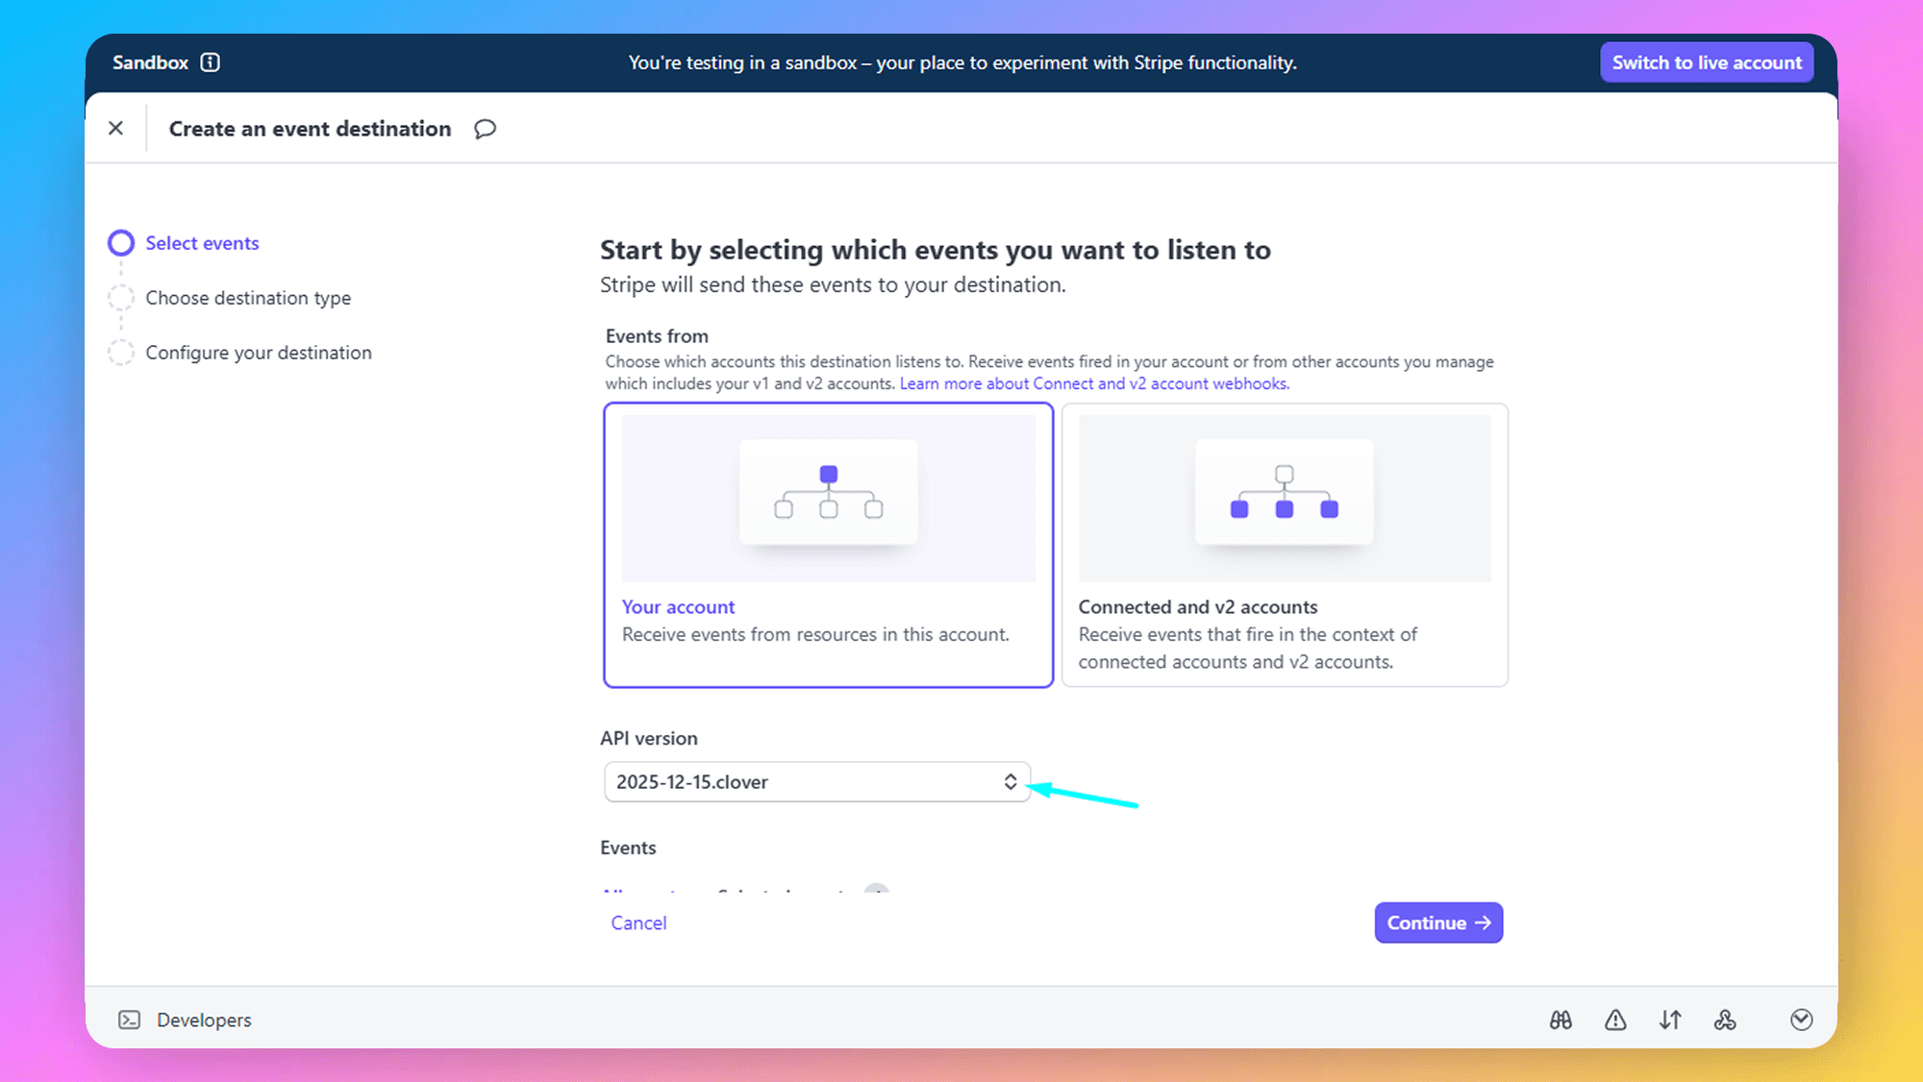Click the Cancel link
The width and height of the screenshot is (1923, 1082).
(x=638, y=922)
